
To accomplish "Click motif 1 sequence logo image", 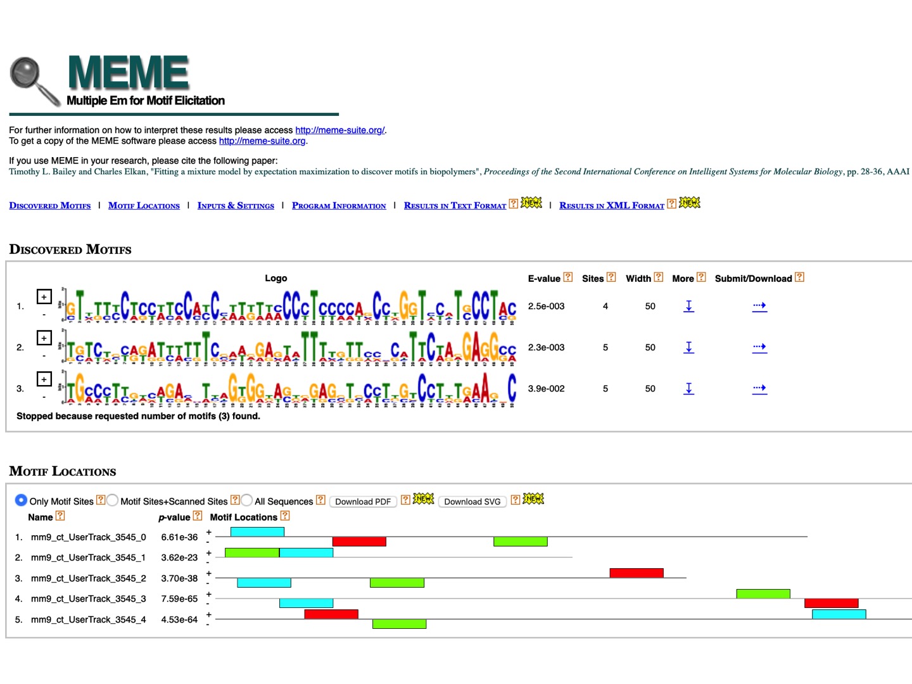I will 288,305.
